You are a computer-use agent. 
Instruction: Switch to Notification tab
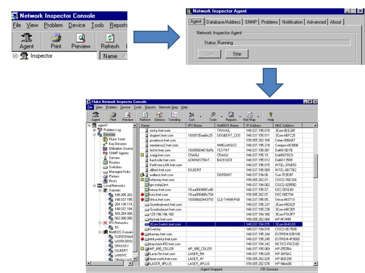coord(292,22)
